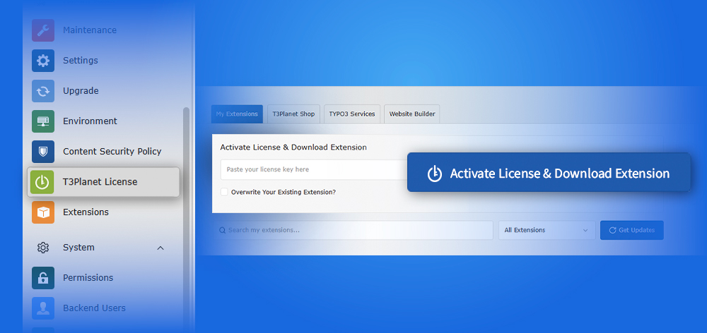The width and height of the screenshot is (707, 333).
Task: Open Content Security Policy shield icon
Action: click(43, 152)
